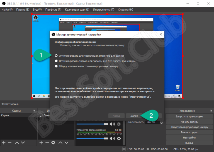
Task: Click Запустить трансляцию button
Action: tap(189, 117)
